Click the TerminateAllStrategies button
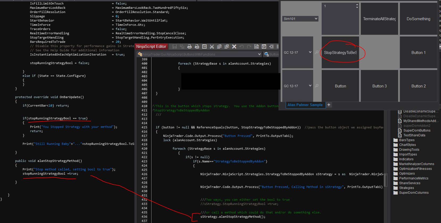The width and height of the screenshot is (441, 223). click(379, 19)
